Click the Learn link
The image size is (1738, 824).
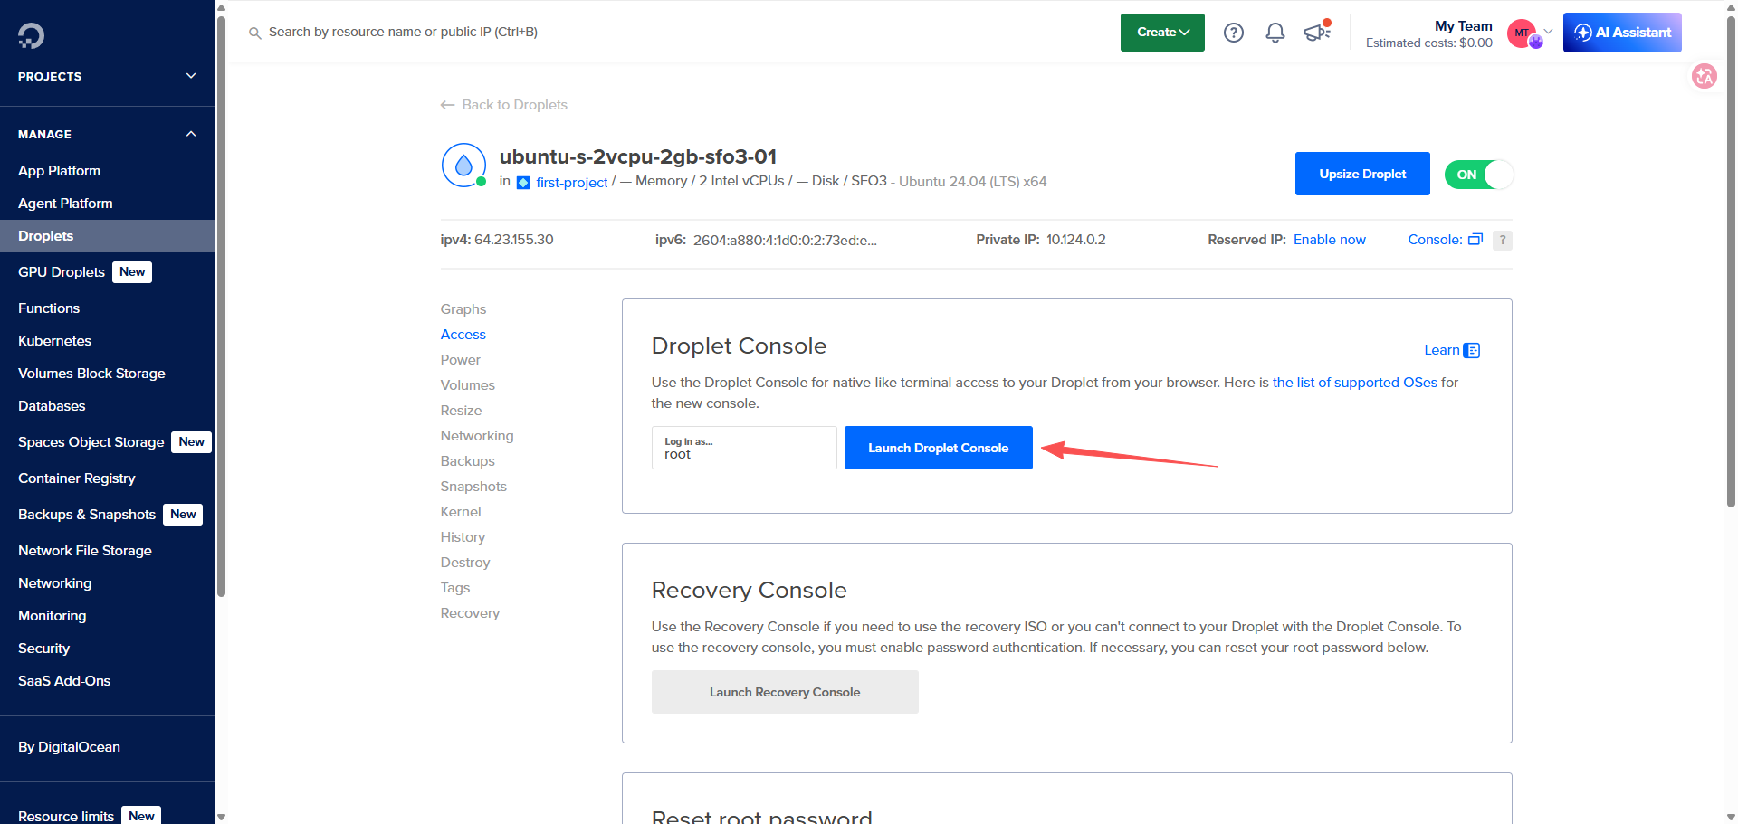pyautogui.click(x=1442, y=350)
